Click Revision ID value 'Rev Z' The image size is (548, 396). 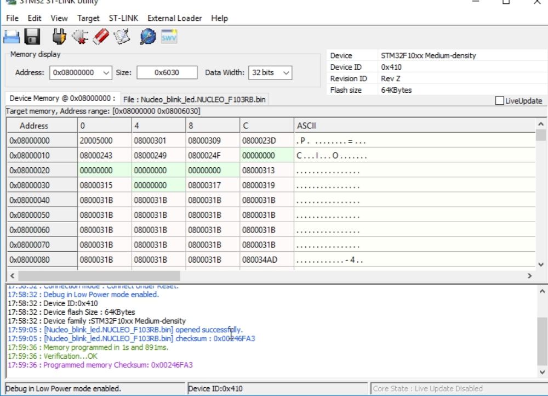pos(390,79)
